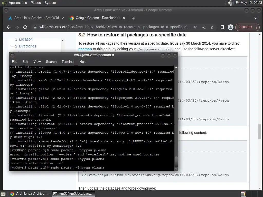This screenshot has height=197, width=263.
Task: Go back in Chrome
Action: click(9, 27)
